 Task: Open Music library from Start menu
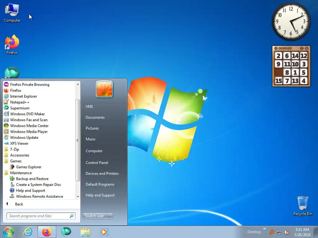coord(104,139)
